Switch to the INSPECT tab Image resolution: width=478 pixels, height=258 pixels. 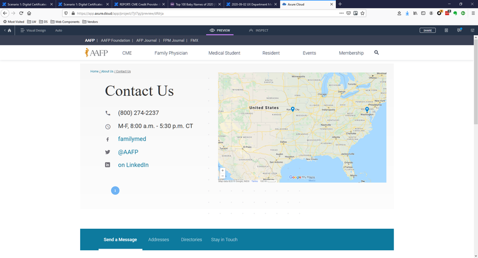tap(259, 30)
